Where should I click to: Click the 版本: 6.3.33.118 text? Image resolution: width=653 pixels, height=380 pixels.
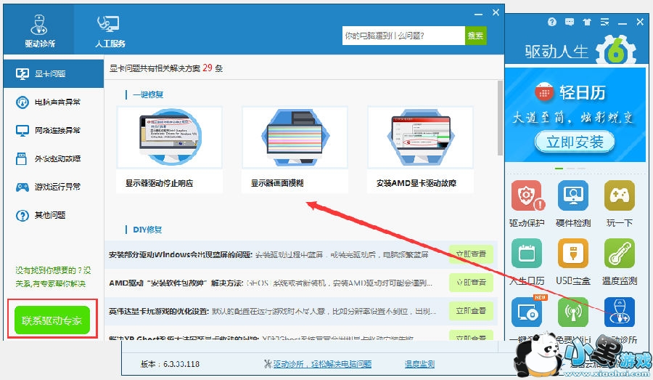tap(170, 364)
